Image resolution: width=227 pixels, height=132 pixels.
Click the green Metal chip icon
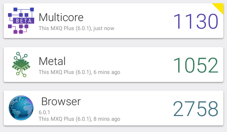(21, 65)
